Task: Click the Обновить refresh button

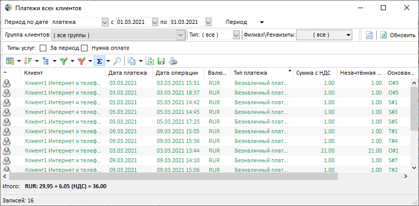Action: [397, 35]
